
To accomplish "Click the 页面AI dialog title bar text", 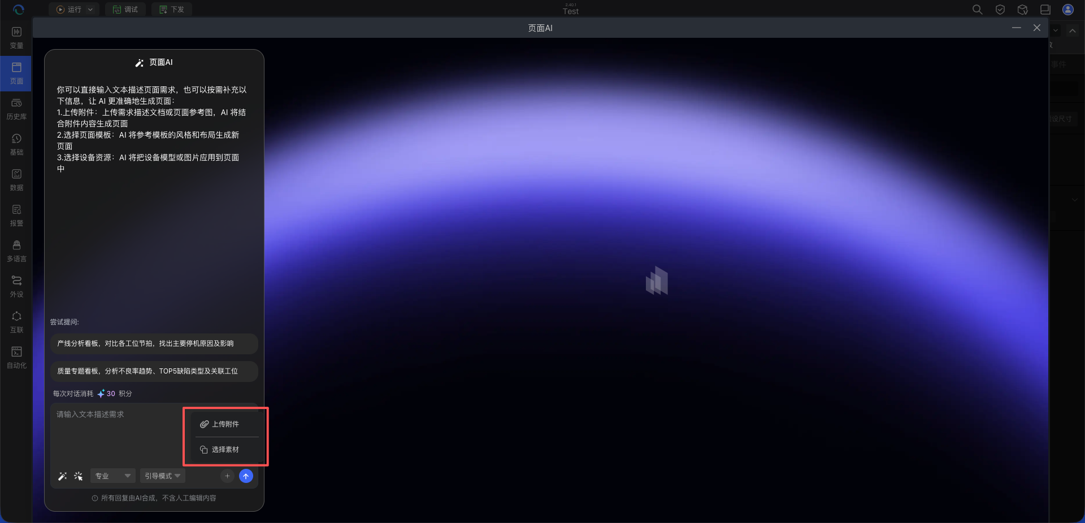I will 540,28.
